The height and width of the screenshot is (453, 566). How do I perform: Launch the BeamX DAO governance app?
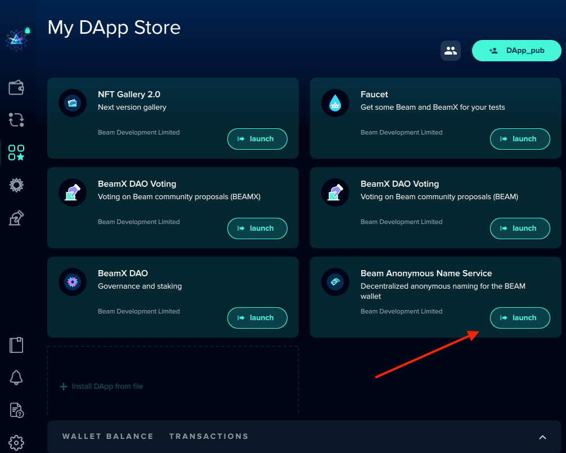pyautogui.click(x=257, y=318)
